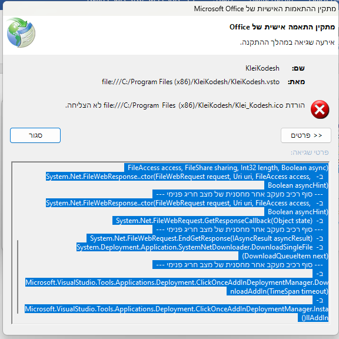Click the KleiKodesh name value
Image resolution: width=339 pixels, height=339 pixels.
pos(262,68)
